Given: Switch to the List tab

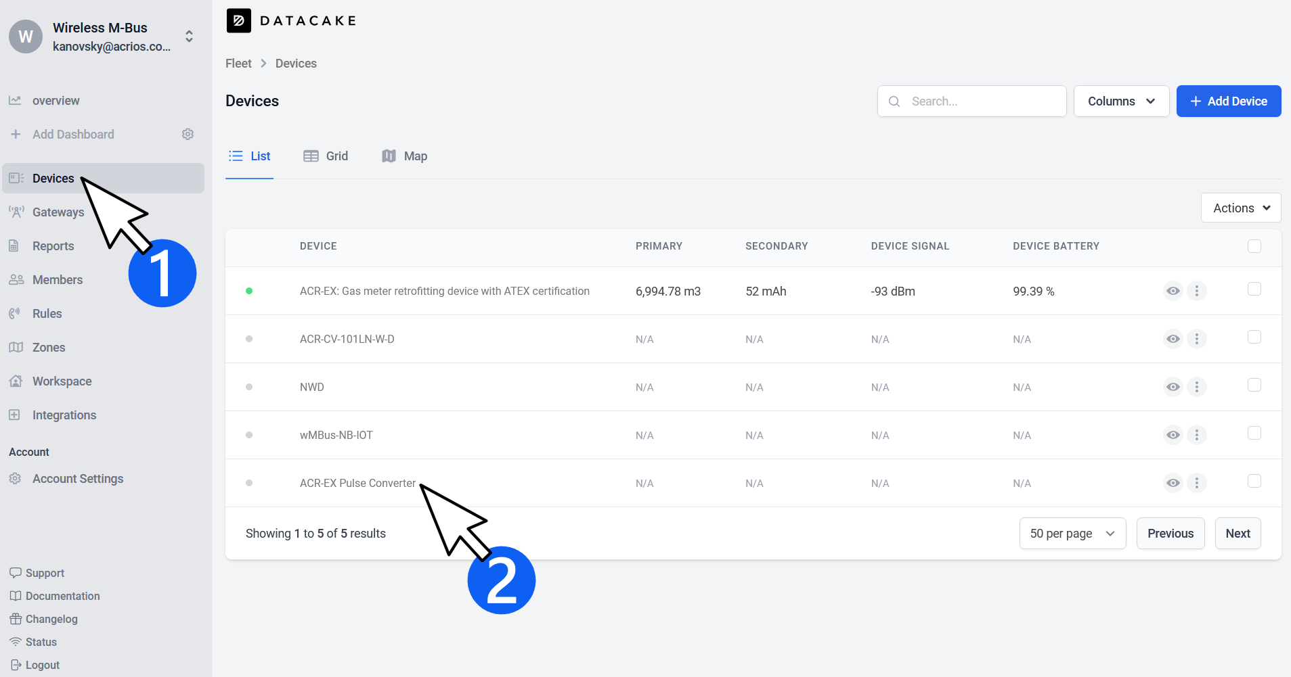Looking at the screenshot, I should click(249, 156).
